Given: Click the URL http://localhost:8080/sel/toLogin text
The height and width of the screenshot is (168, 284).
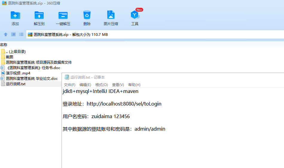Looking at the screenshot, I should (124, 104).
